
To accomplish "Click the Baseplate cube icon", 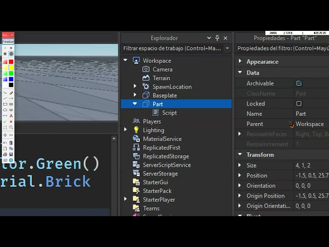I will click(x=146, y=95).
